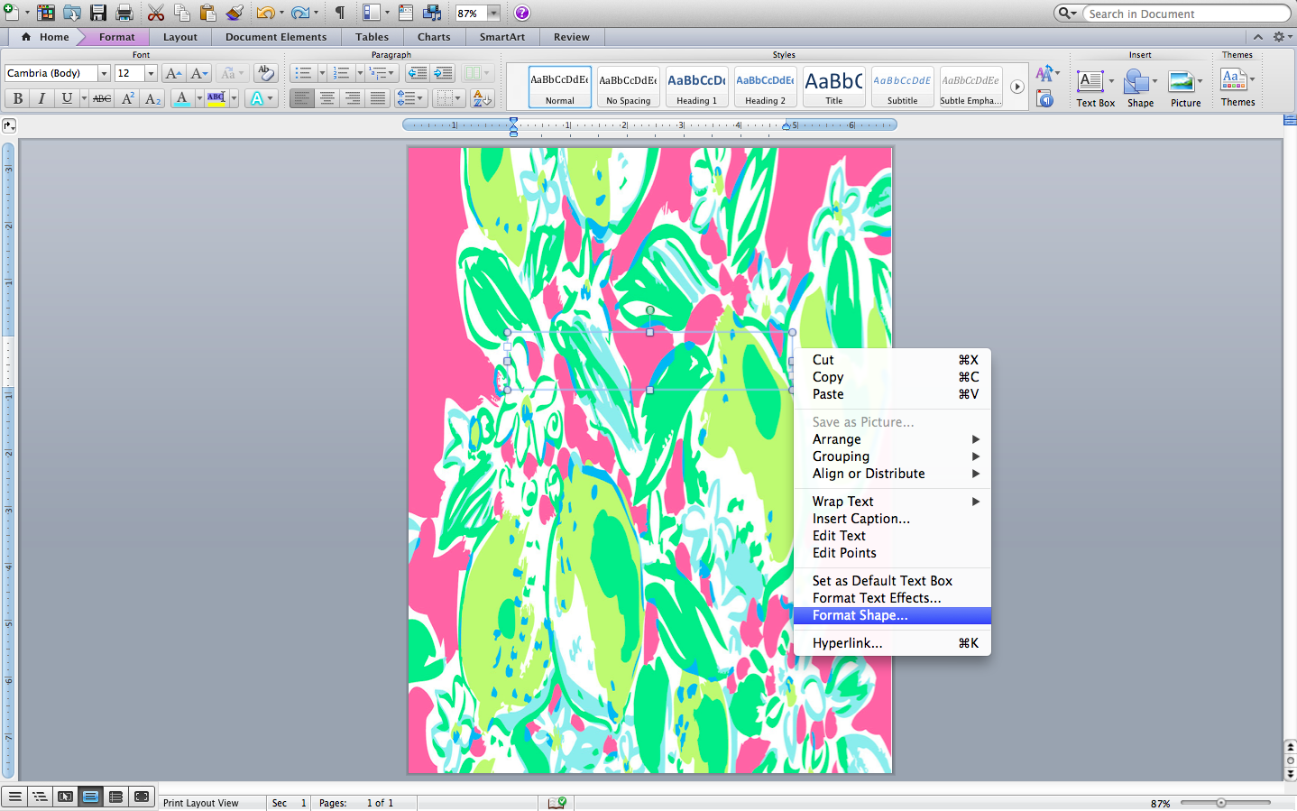1297x811 pixels.
Task: Apply subscript formatting
Action: click(x=152, y=98)
